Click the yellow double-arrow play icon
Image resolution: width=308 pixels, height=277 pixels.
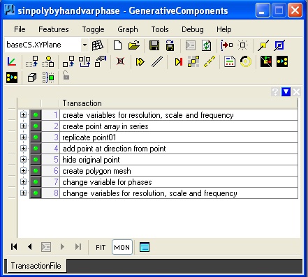coord(140,62)
